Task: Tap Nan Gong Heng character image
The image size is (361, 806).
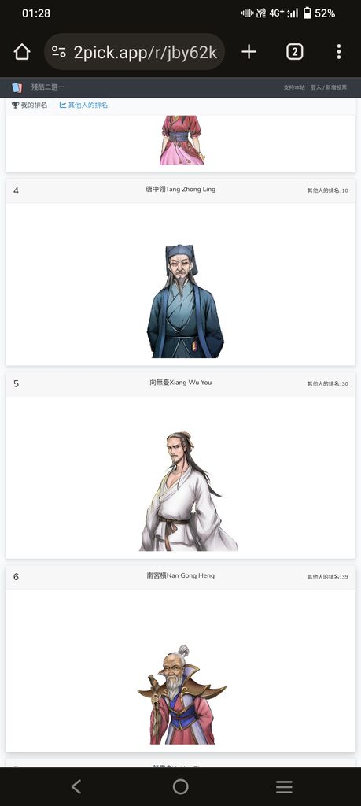Action: click(x=182, y=695)
